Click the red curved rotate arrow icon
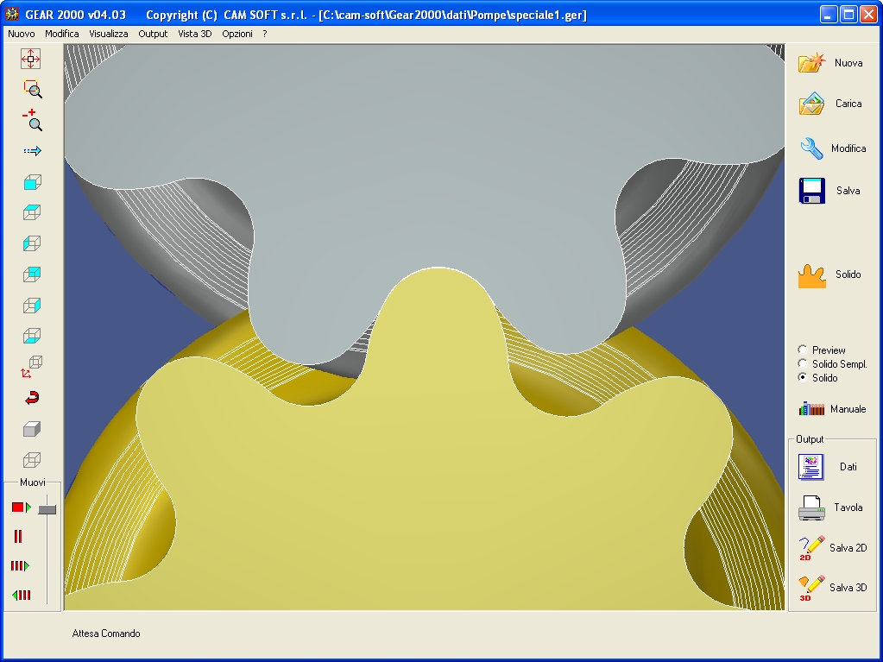This screenshot has height=662, width=883. pyautogui.click(x=32, y=398)
